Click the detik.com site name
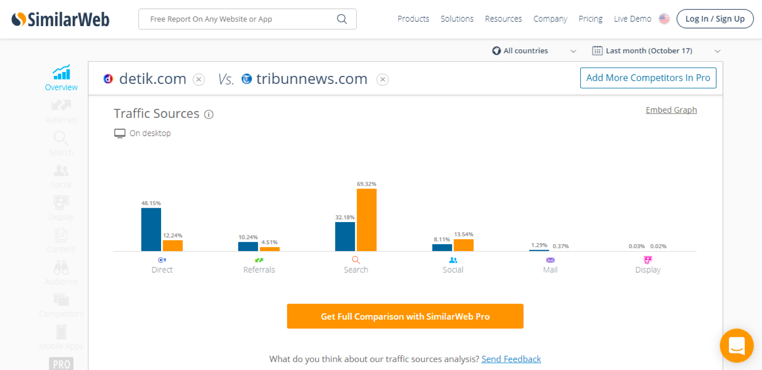The width and height of the screenshot is (762, 370). tap(153, 79)
